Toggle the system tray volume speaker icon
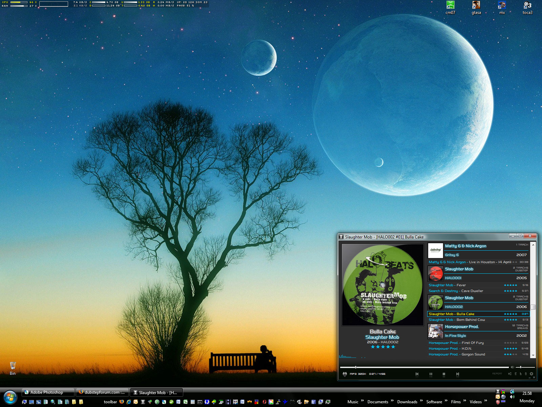This screenshot has height=407, width=542. pos(512,396)
